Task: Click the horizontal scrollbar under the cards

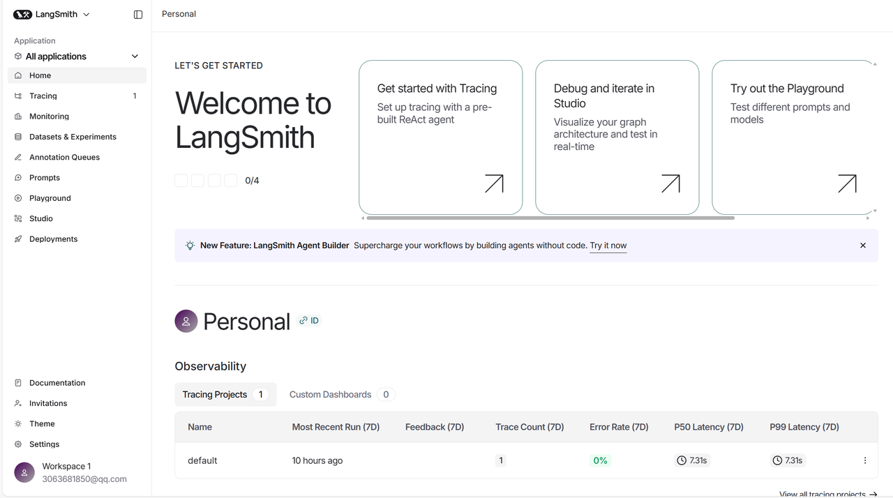Action: (x=550, y=218)
